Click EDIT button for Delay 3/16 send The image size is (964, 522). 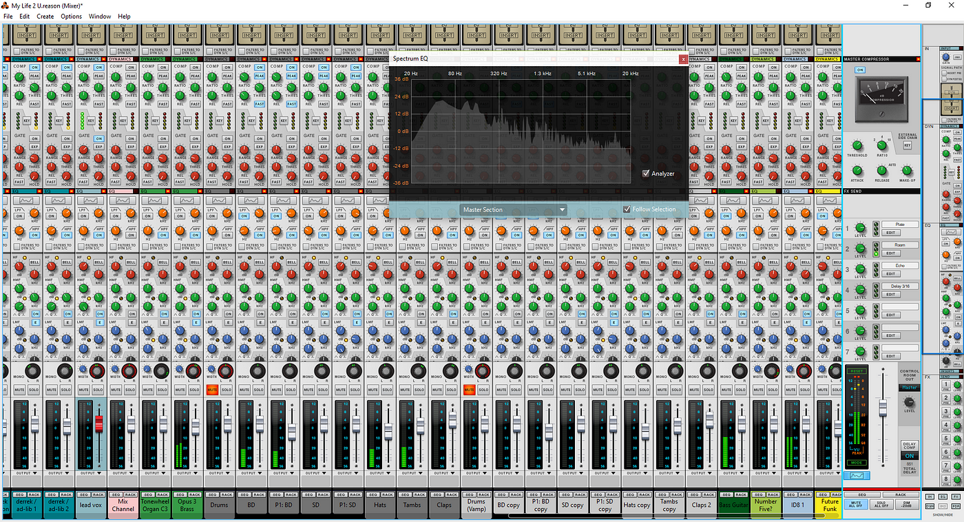click(890, 295)
